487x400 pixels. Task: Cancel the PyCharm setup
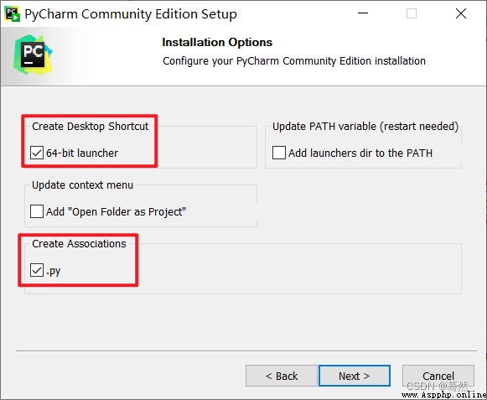coord(438,376)
